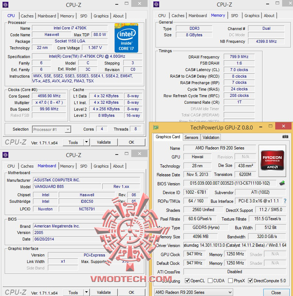293x296 pixels.
Task: Click the Core Speed 4698.90 MHz value
Action: (49, 96)
